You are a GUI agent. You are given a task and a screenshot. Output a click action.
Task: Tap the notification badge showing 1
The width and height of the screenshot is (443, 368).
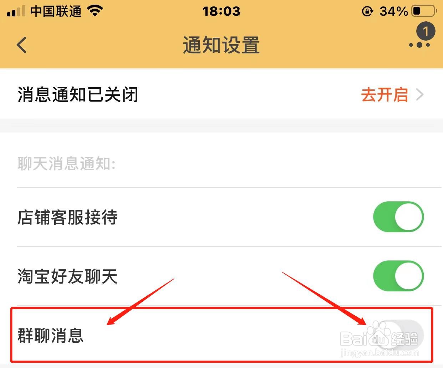tap(426, 31)
